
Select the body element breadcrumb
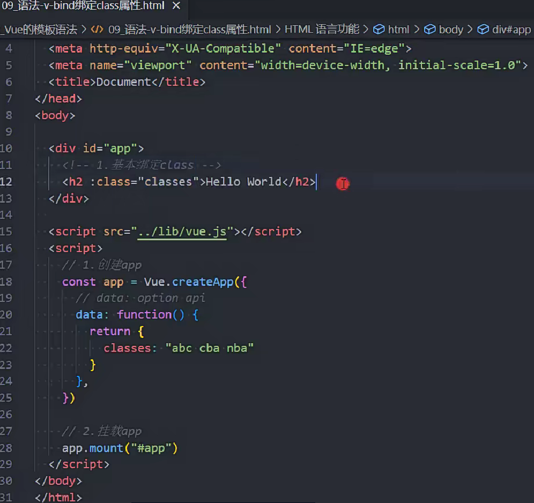click(451, 29)
